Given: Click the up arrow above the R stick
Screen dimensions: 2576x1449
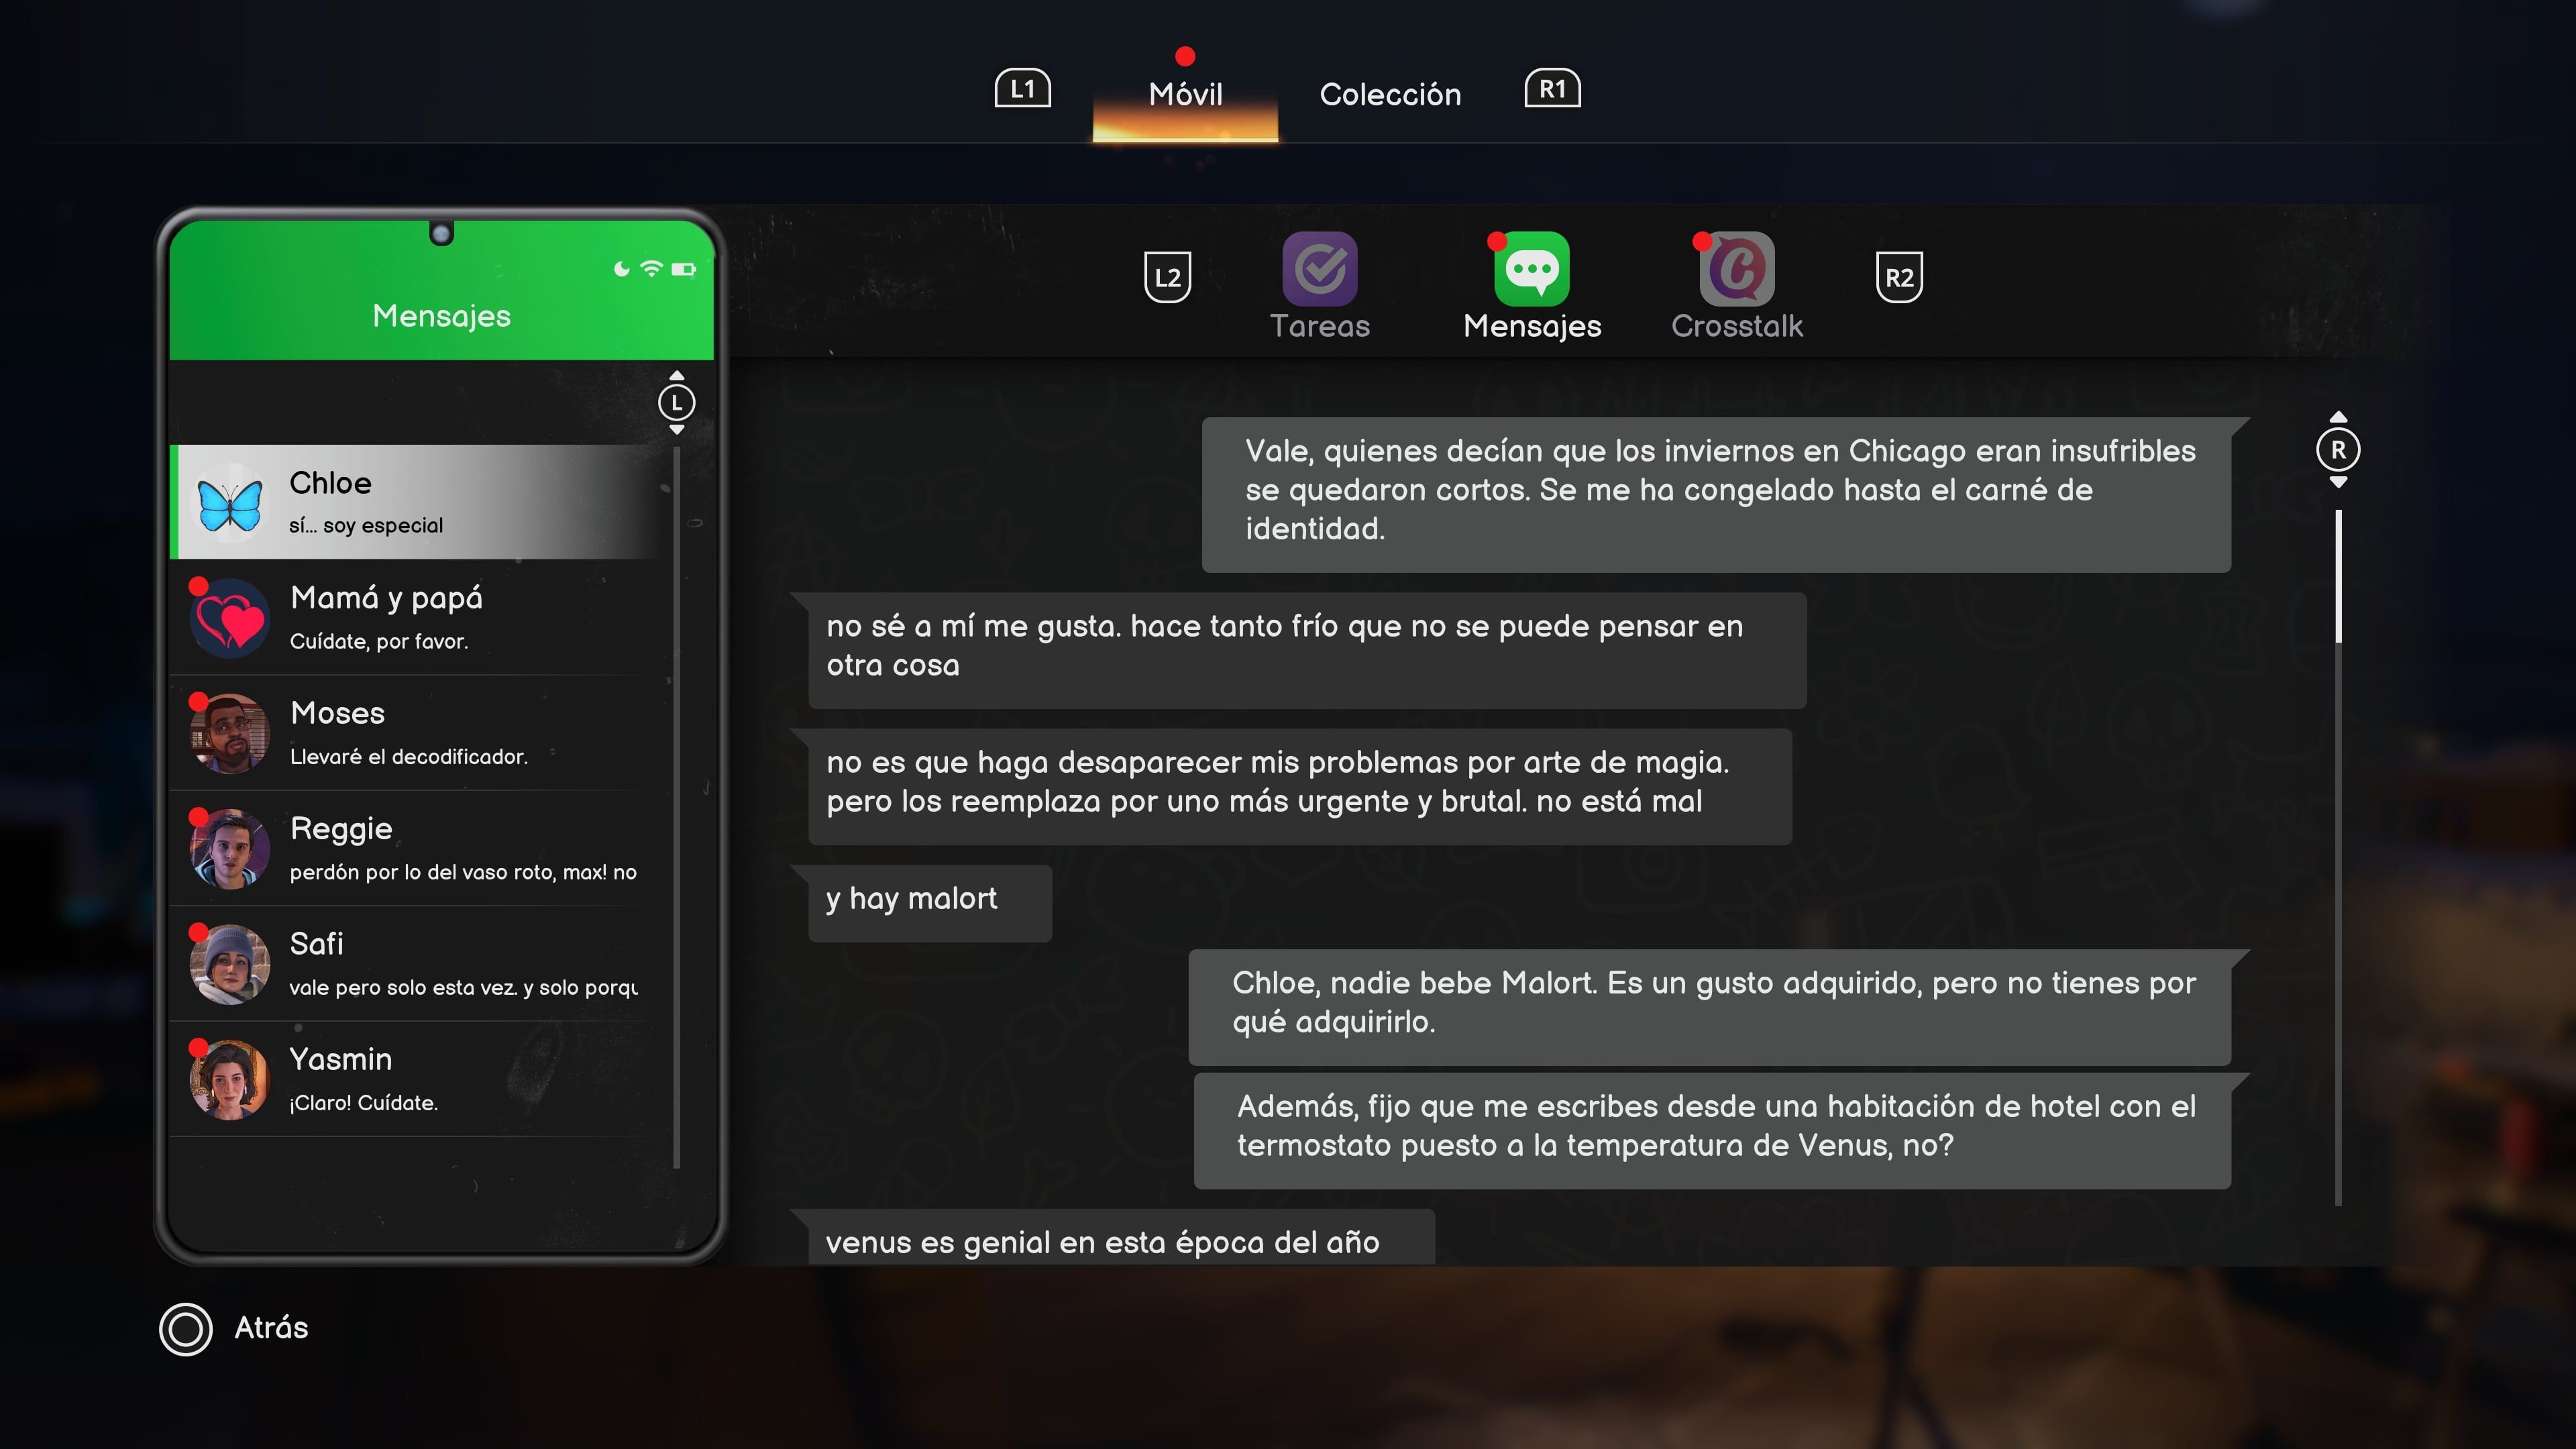Looking at the screenshot, I should [x=2338, y=417].
